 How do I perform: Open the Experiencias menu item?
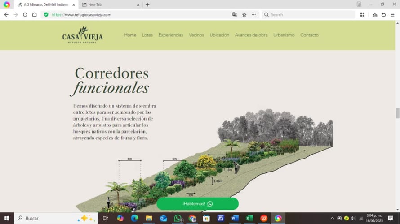pyautogui.click(x=171, y=35)
